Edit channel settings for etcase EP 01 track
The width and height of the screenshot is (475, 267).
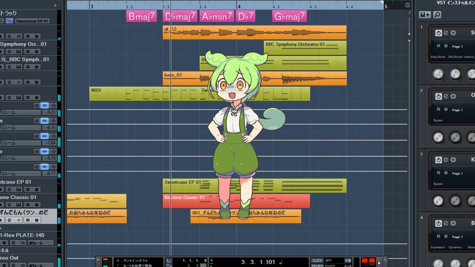(x=9, y=189)
